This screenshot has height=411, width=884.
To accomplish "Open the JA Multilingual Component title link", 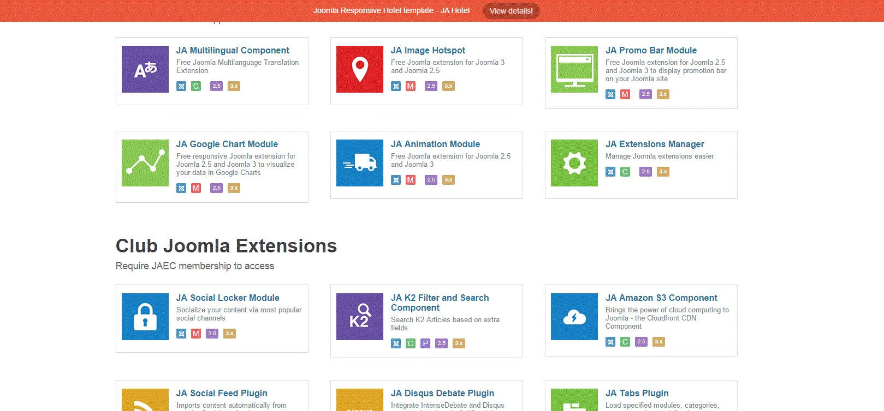I will click(x=233, y=50).
